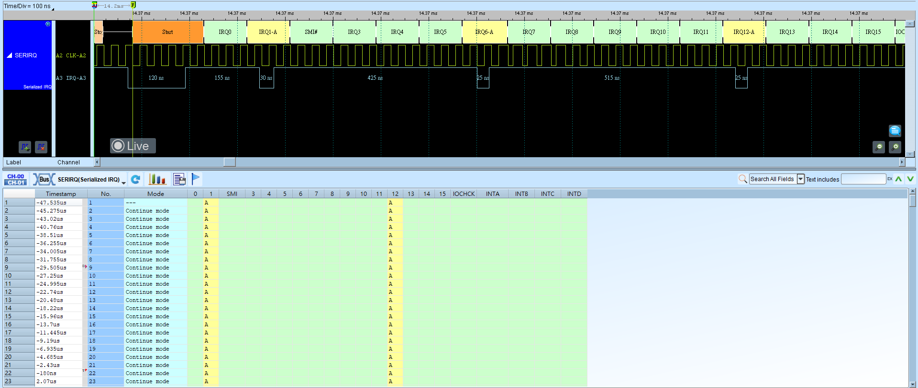Zoom in the waveform with plus magnifier
918x388 pixels.
click(895, 147)
